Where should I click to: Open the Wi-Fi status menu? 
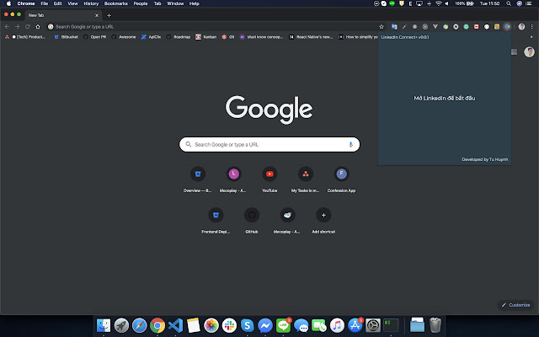(438, 3)
